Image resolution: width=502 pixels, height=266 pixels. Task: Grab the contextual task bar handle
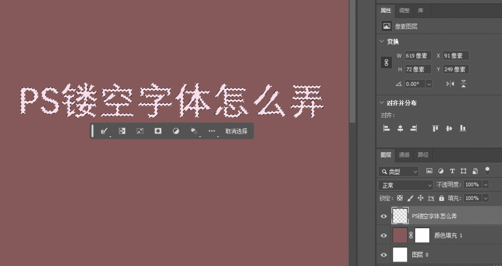[x=93, y=131]
